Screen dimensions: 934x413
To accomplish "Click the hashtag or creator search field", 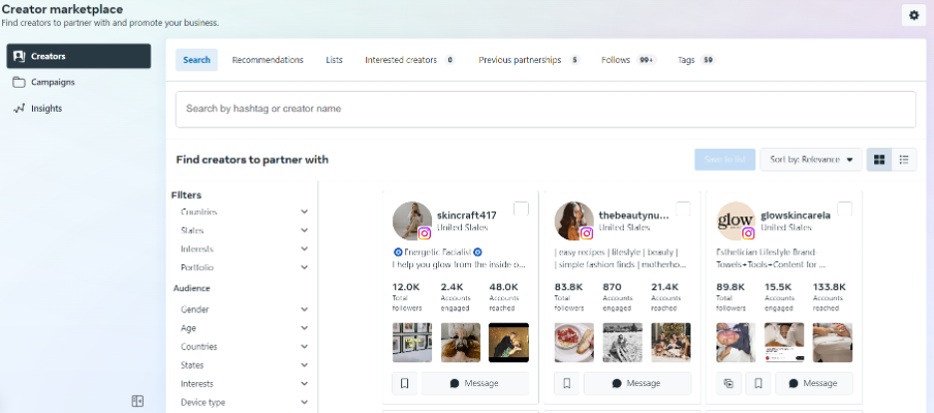I will tap(545, 109).
